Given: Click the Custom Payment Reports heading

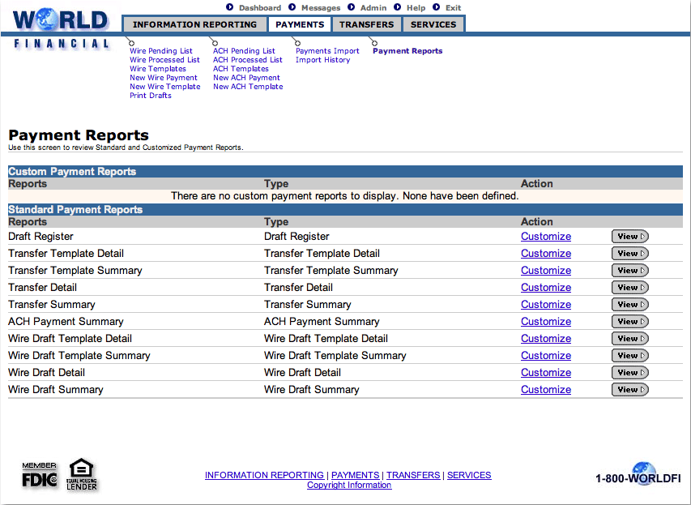Looking at the screenshot, I should 72,172.
